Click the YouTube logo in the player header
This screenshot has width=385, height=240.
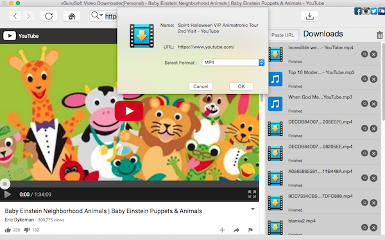21,36
